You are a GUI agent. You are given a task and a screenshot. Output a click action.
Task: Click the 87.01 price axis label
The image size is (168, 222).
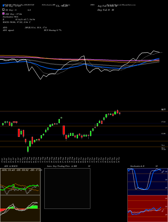point(163,122)
